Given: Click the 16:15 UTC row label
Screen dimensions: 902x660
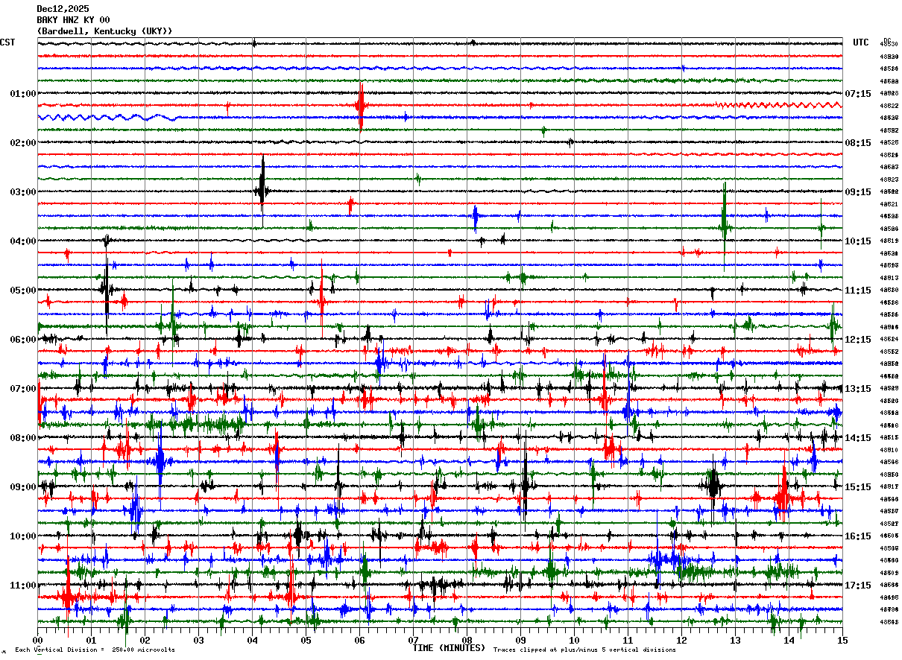Looking at the screenshot, I should [x=858, y=536].
